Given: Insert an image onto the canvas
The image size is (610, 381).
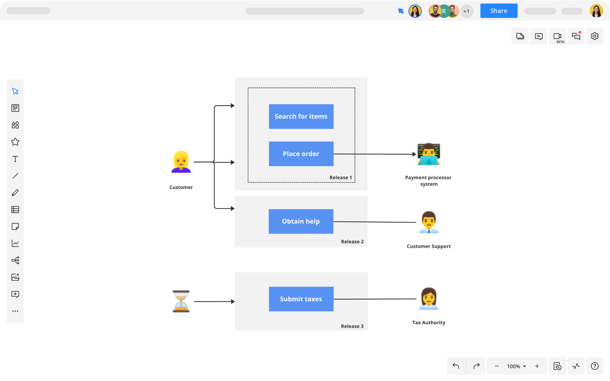Looking at the screenshot, I should pyautogui.click(x=15, y=277).
